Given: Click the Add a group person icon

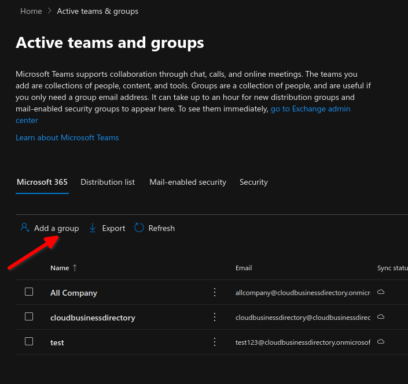Looking at the screenshot, I should 25,228.
